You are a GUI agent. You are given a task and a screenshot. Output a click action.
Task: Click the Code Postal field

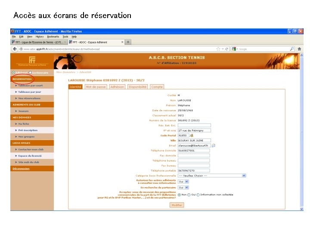tap(183, 135)
